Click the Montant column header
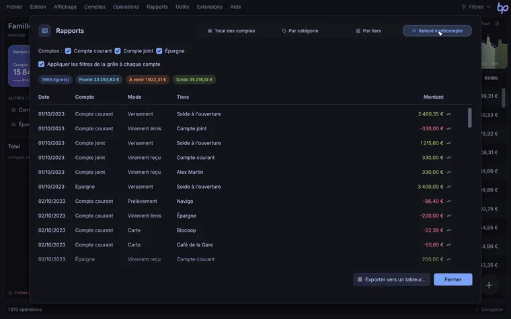Screen dimensions: 511x319 click(x=433, y=97)
